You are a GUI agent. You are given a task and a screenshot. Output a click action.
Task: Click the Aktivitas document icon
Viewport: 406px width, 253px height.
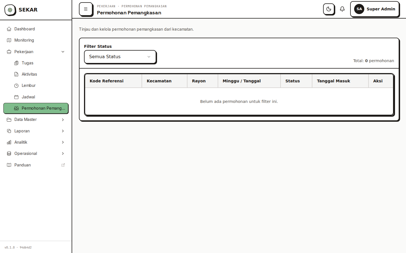[16, 74]
